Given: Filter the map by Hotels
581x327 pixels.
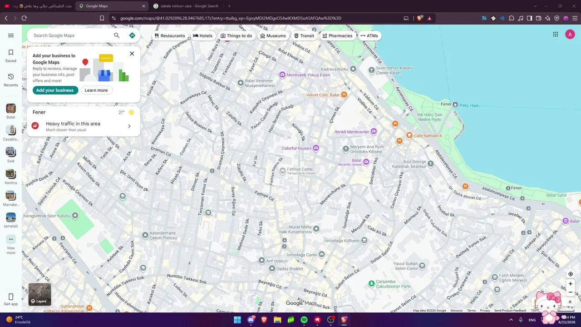Looking at the screenshot, I should click(203, 36).
